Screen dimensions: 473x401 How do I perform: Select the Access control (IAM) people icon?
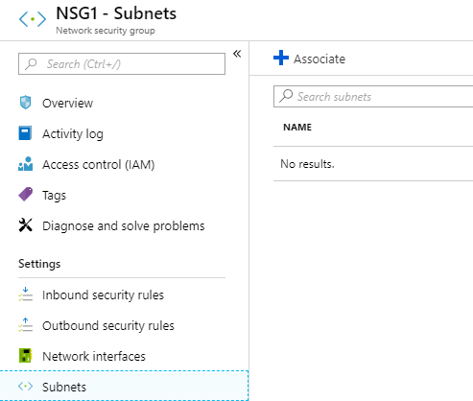(x=26, y=164)
